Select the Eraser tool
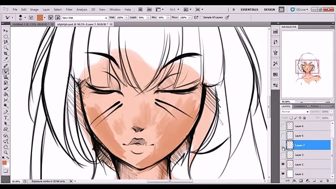Viewport: 336px width, 189px height. 6,89
